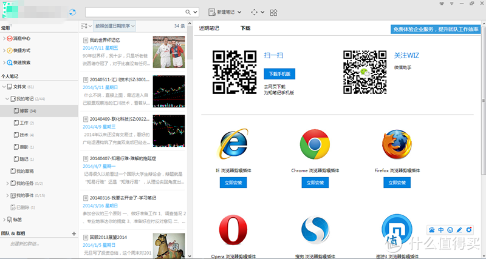Click the Internet Explorer browser icon

click(233, 144)
